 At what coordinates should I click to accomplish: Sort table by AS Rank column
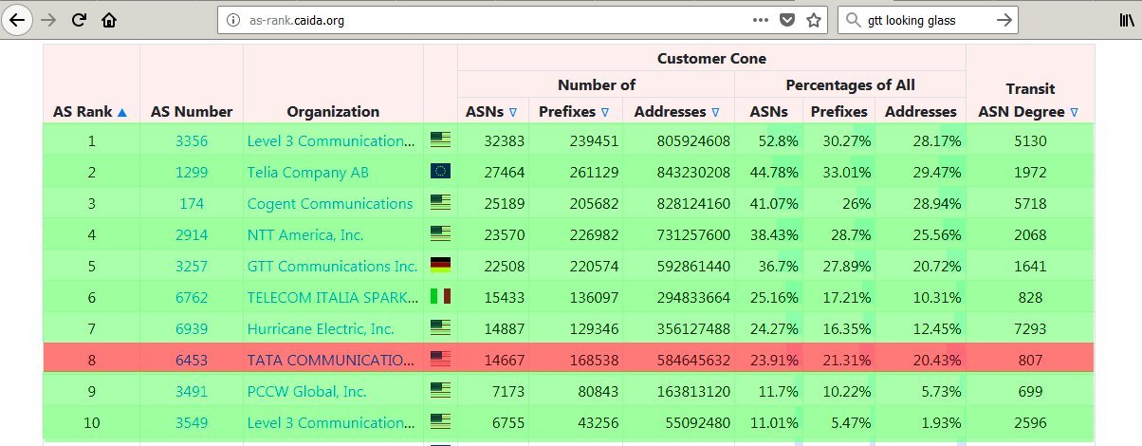pyautogui.click(x=89, y=112)
